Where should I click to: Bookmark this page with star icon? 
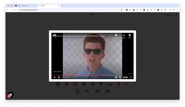pyautogui.click(x=122, y=10)
